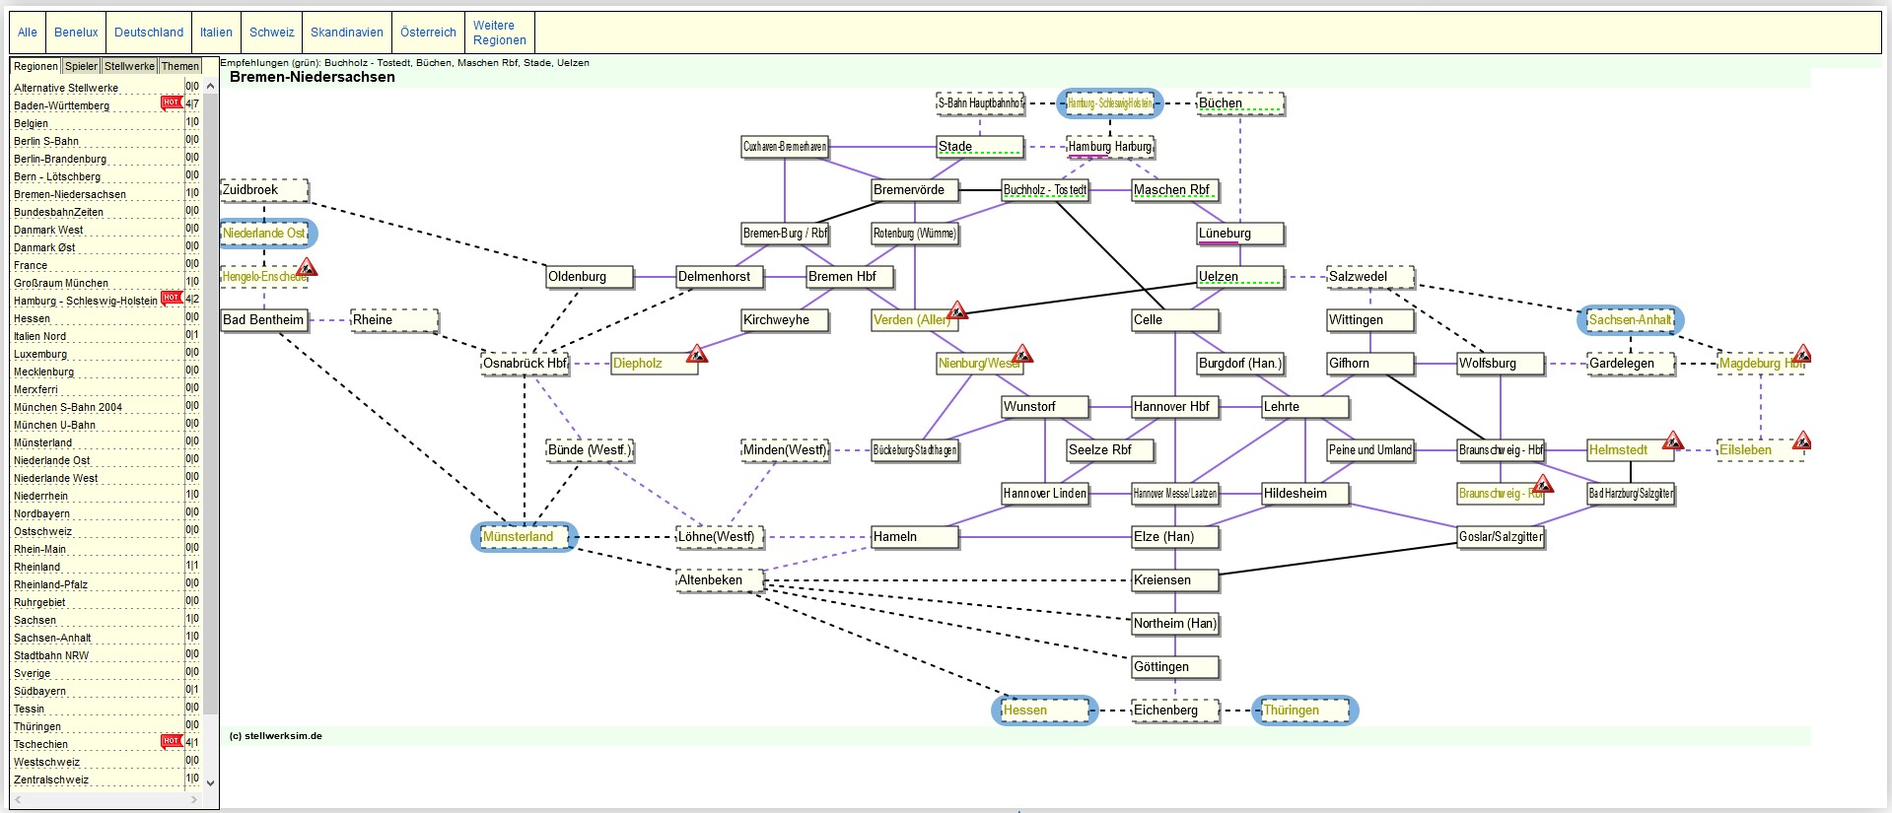Select Weitere Regionen in the top bar
The image size is (1892, 813).
pos(499,33)
